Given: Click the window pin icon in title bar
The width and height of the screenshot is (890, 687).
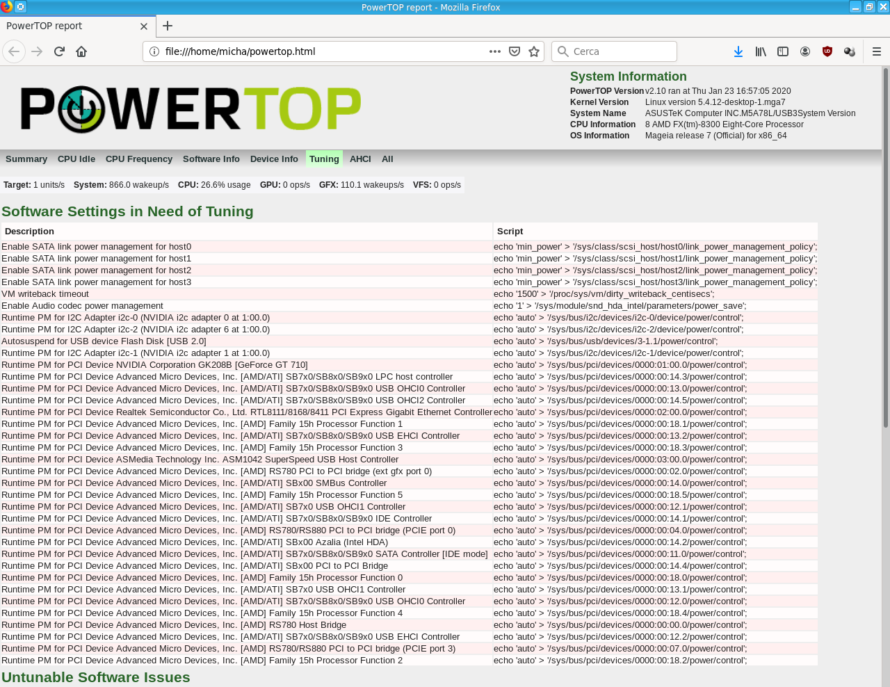Looking at the screenshot, I should 21,7.
